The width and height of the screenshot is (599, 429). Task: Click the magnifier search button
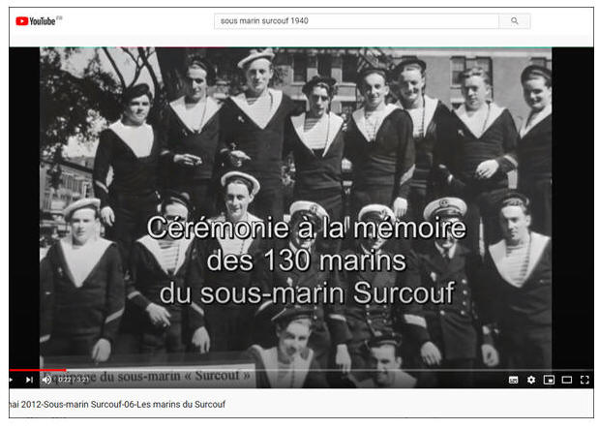tap(514, 20)
